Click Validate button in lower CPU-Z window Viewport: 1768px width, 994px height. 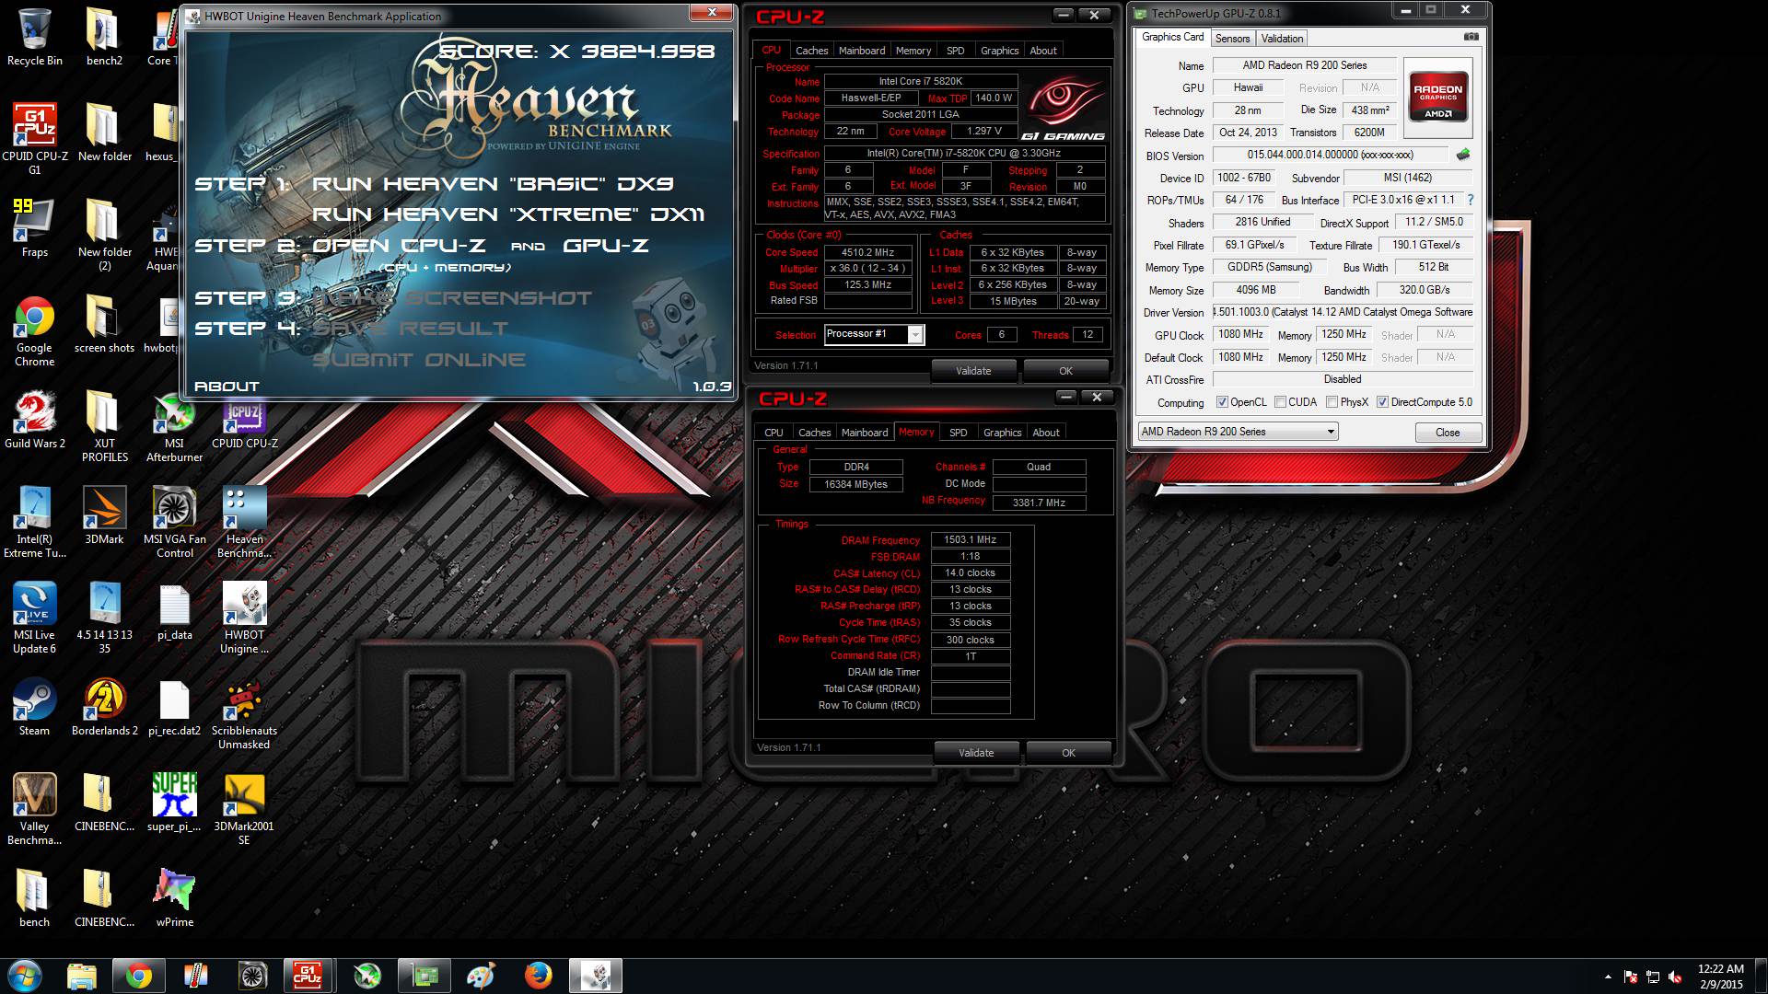(976, 753)
